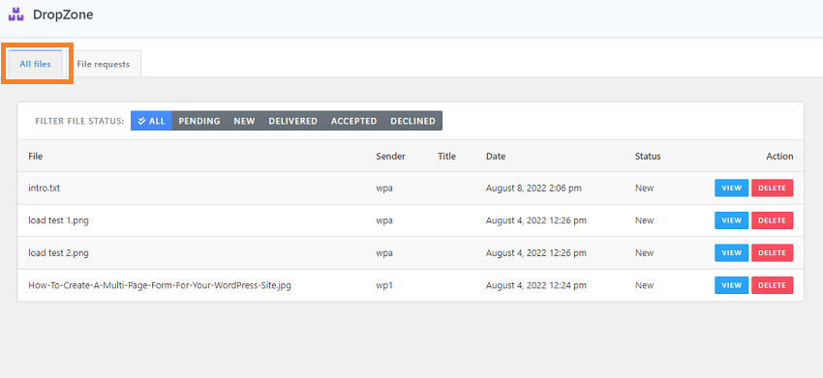Filter files by Delivered status
Viewport: 823px width, 378px height.
point(292,121)
